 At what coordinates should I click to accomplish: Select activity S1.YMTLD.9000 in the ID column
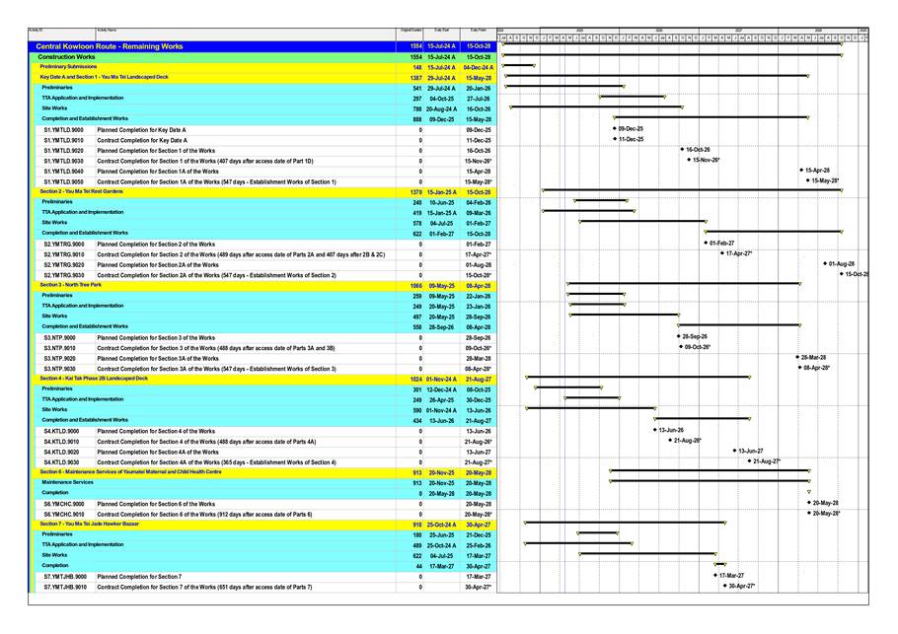pos(64,129)
